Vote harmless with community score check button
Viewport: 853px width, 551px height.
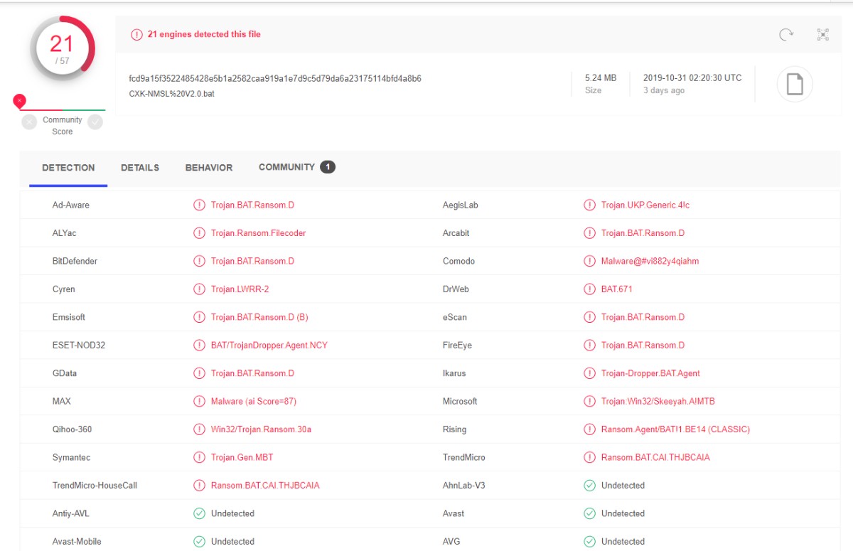(95, 122)
